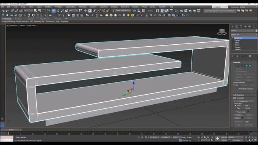The height and width of the screenshot is (145, 258).
Task: Open the Help menu
Action: pyautogui.click(x=171, y=7)
